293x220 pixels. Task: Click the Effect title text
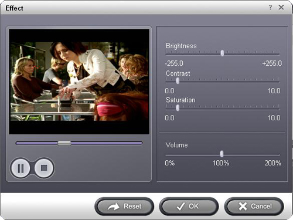14,8
